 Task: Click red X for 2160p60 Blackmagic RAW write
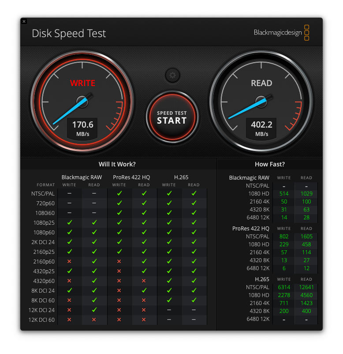(69, 261)
